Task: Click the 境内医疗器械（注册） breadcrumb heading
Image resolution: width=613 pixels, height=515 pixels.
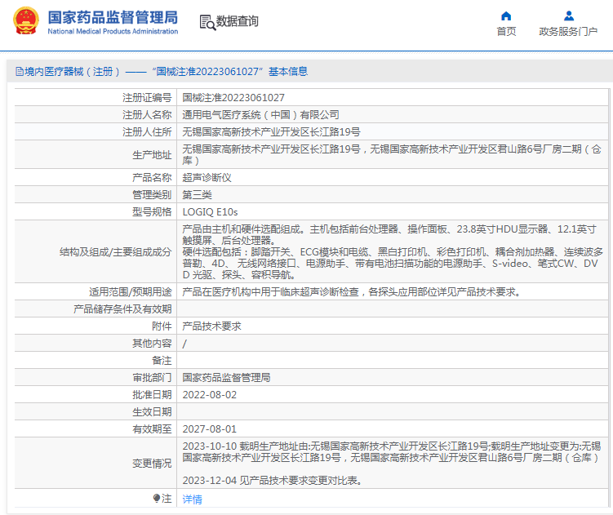Action: [x=73, y=72]
